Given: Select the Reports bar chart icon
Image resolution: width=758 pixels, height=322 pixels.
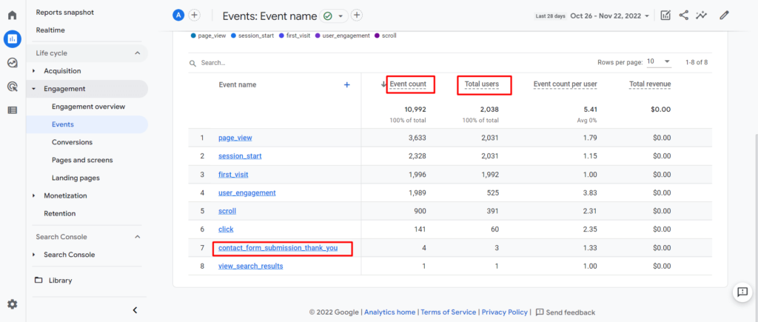Looking at the screenshot, I should (13, 38).
